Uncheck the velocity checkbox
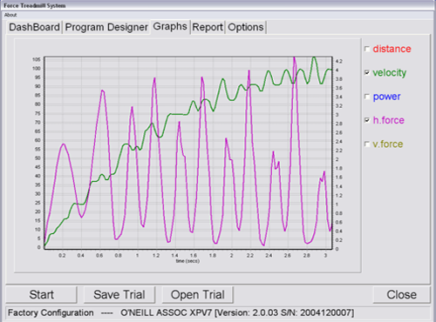This screenshot has height=322, width=436. [x=367, y=72]
